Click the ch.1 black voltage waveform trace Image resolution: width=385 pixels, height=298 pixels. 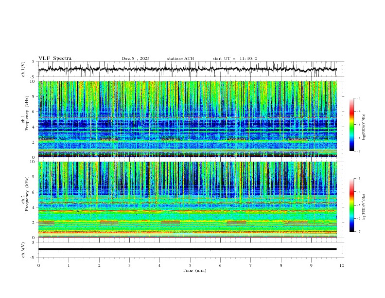click(187, 69)
